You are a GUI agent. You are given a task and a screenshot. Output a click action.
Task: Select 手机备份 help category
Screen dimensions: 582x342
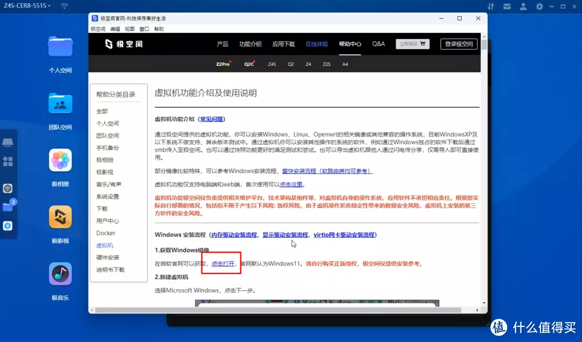(x=108, y=148)
